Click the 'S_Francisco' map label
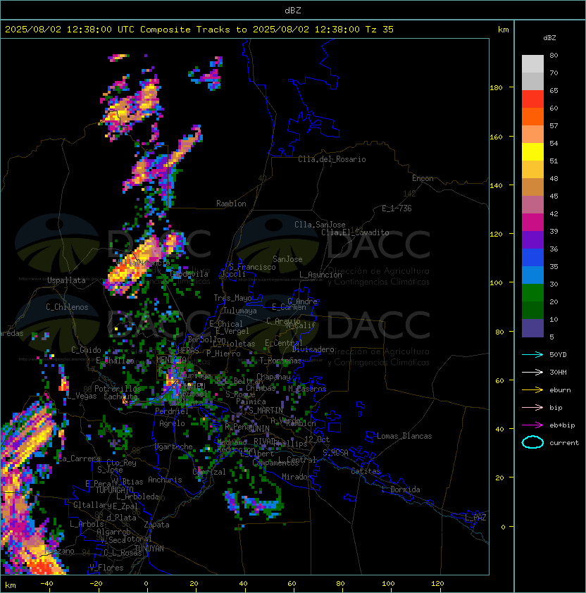 252,267
